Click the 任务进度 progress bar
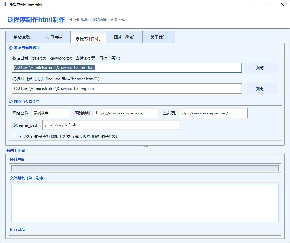 pos(145,168)
